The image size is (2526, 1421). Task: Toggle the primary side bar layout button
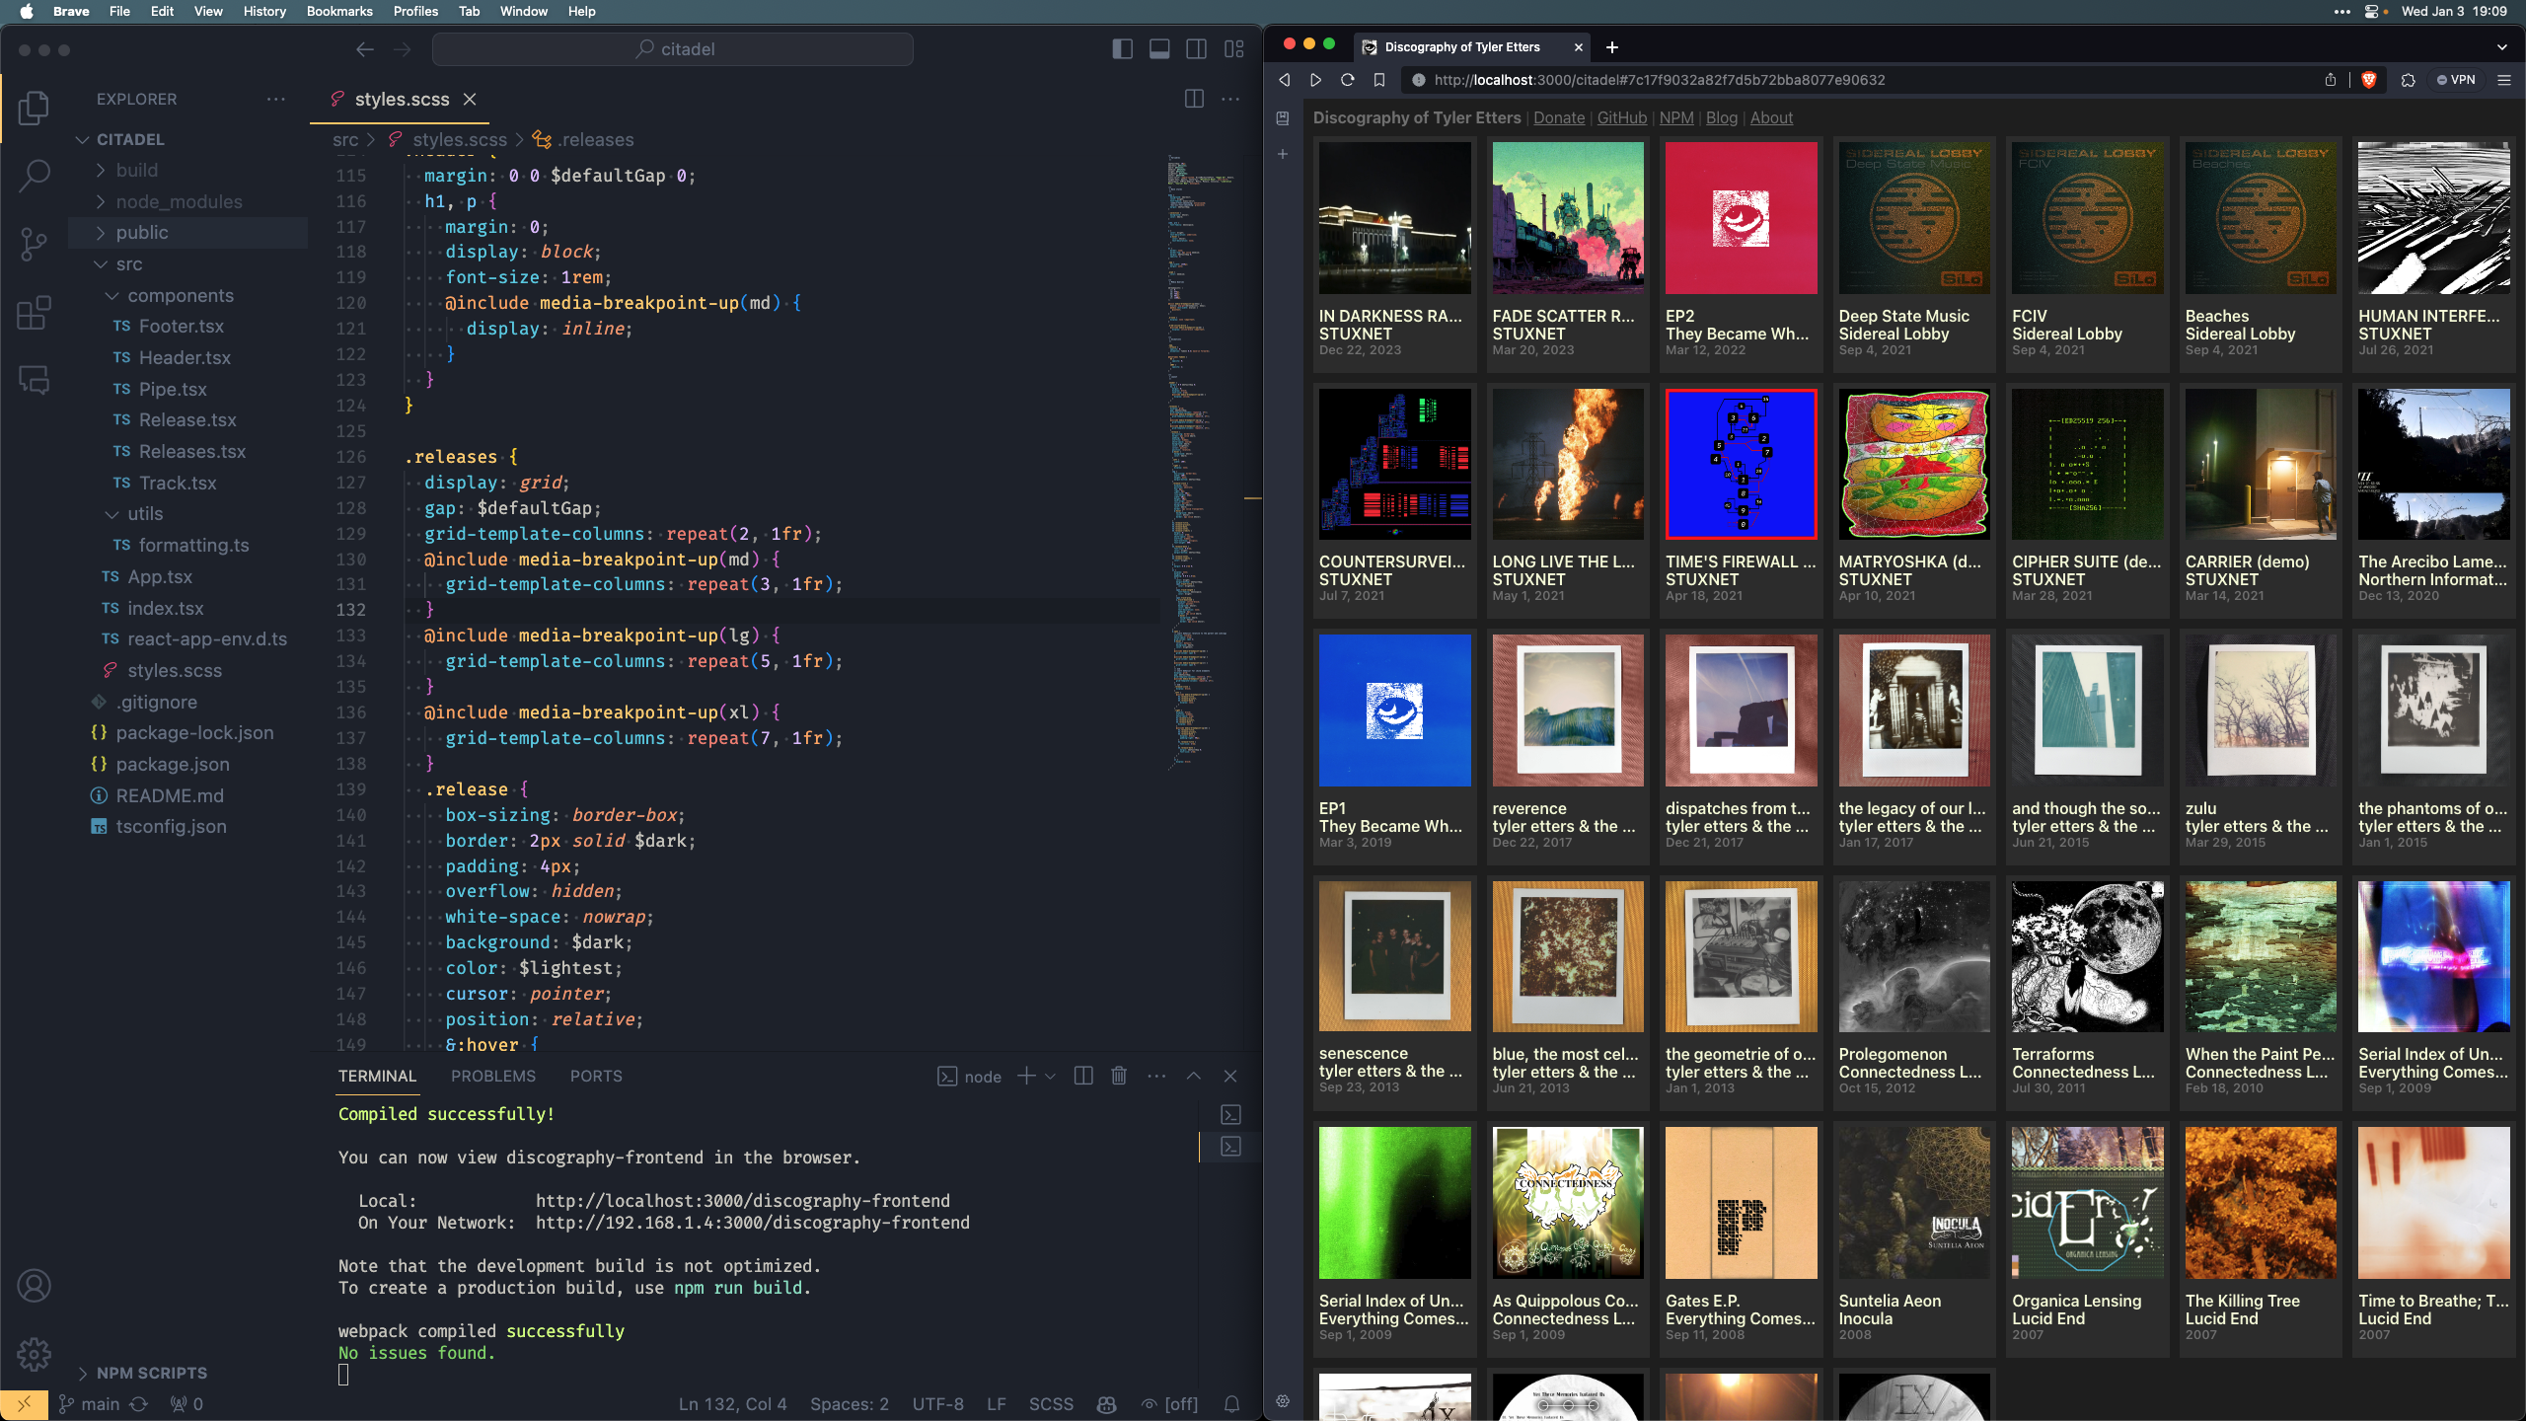point(1122,49)
